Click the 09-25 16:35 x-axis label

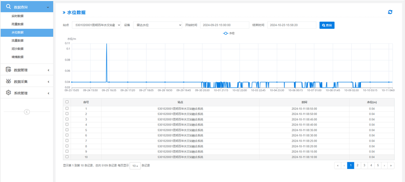click(x=109, y=90)
